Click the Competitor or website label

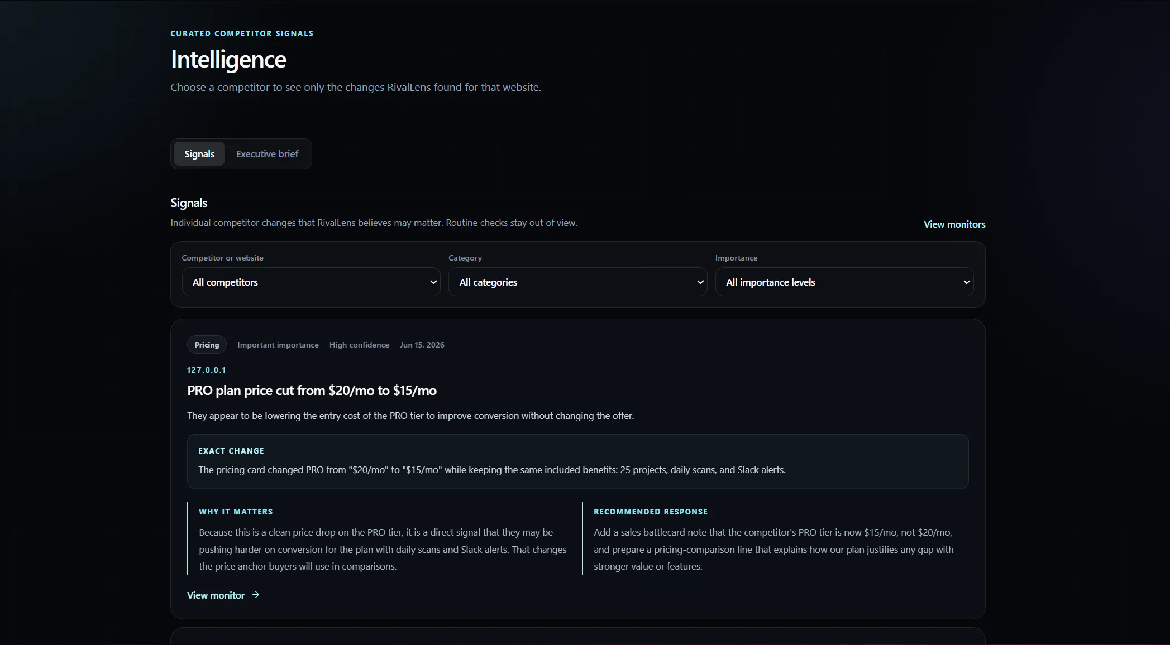click(x=222, y=258)
